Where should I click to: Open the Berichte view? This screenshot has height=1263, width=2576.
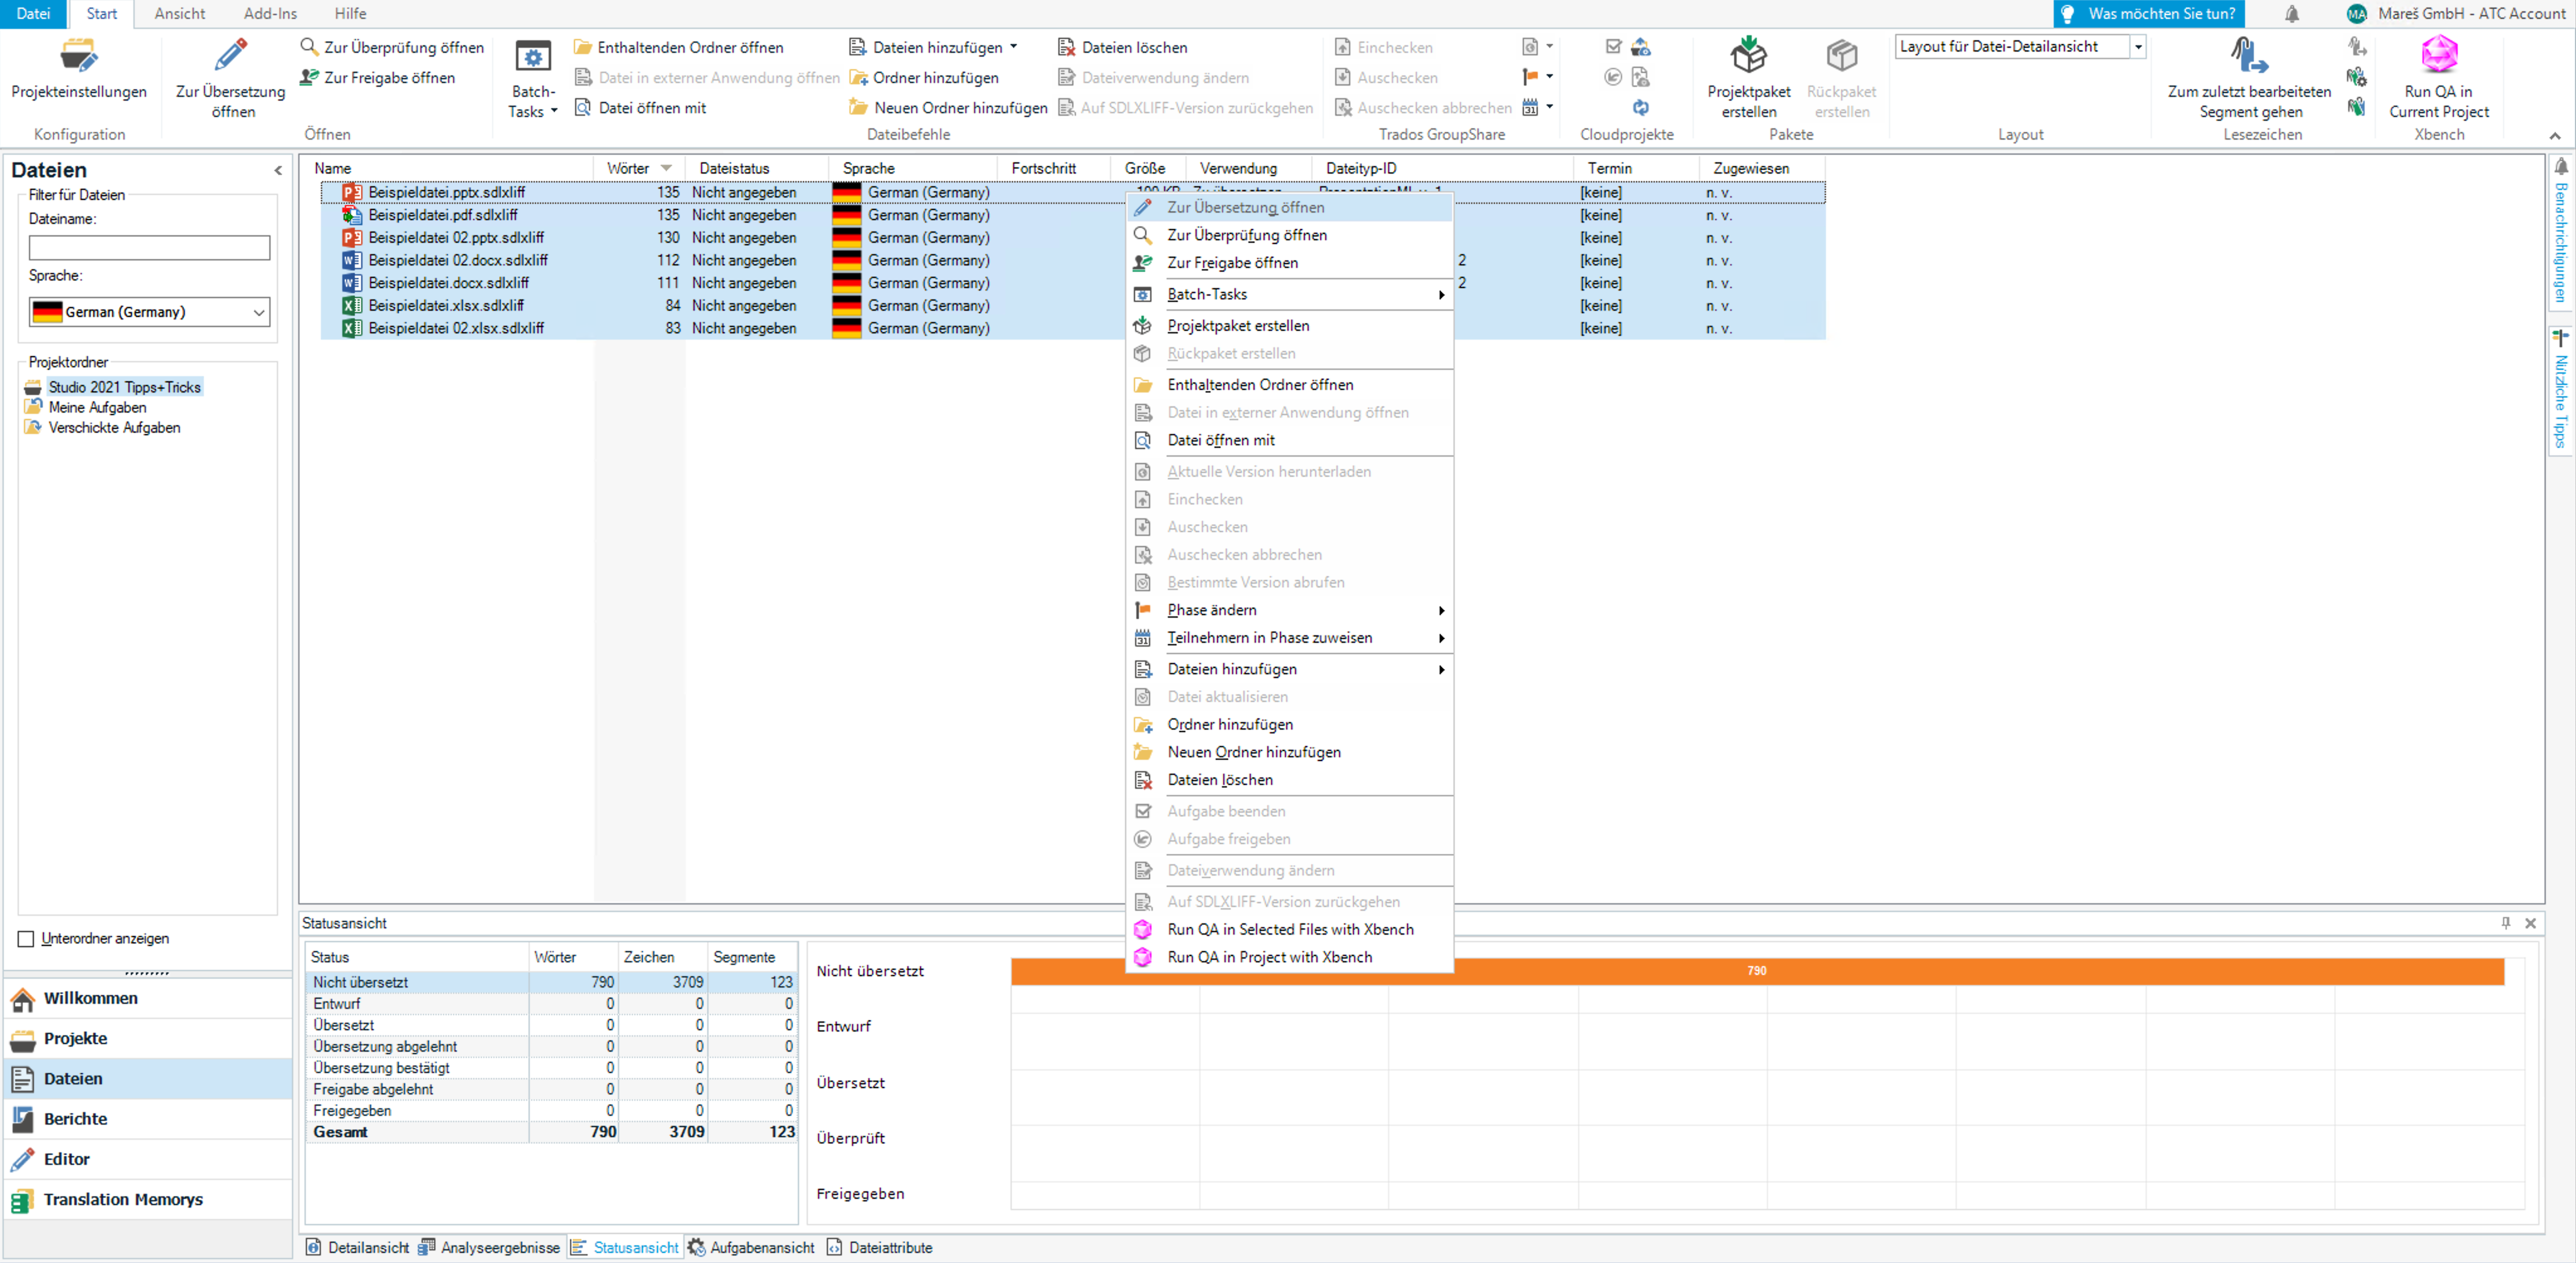coord(148,1118)
